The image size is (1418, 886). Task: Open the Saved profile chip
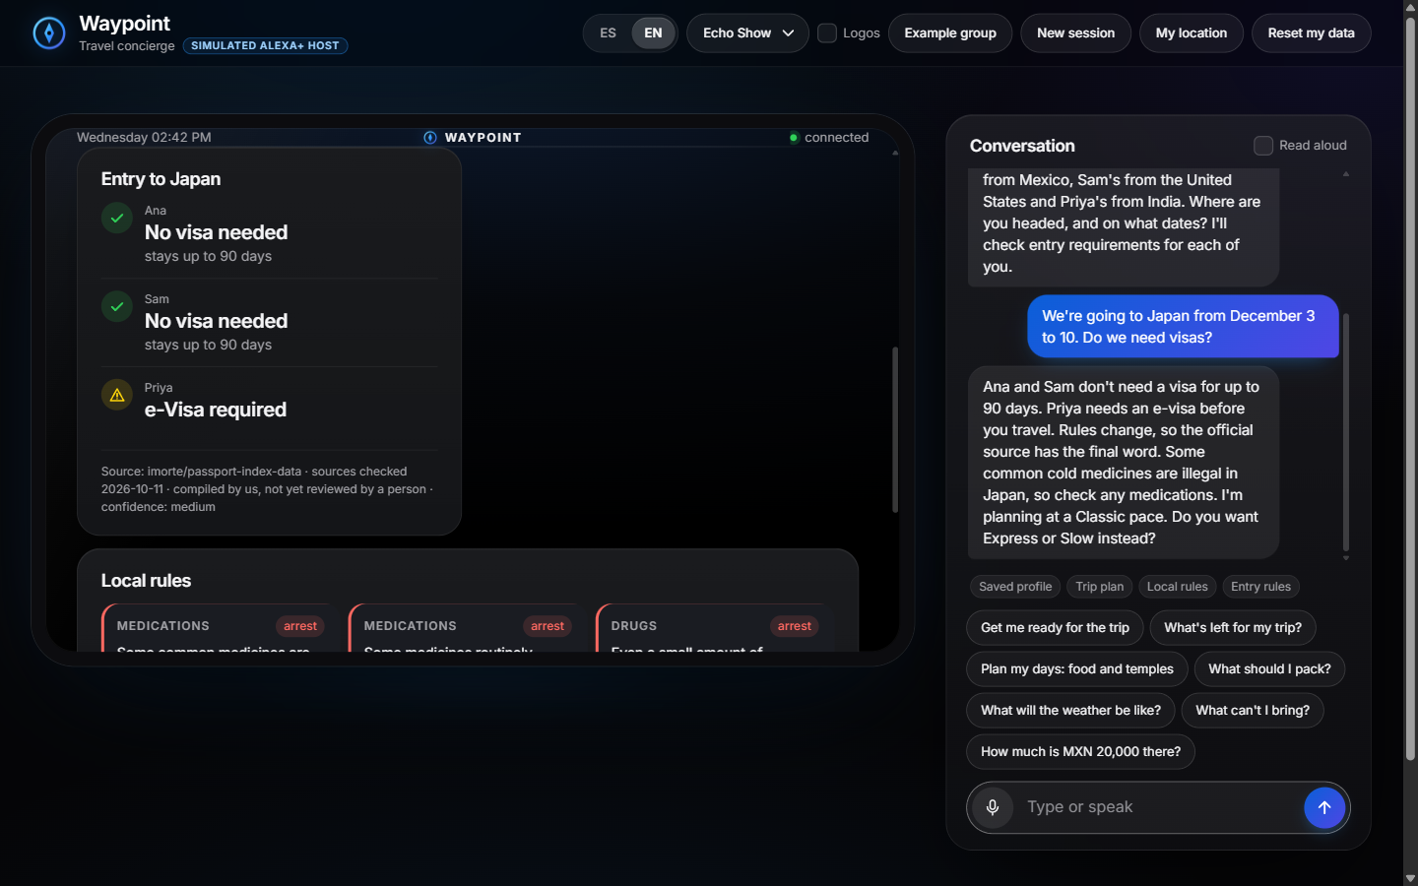(x=1015, y=587)
